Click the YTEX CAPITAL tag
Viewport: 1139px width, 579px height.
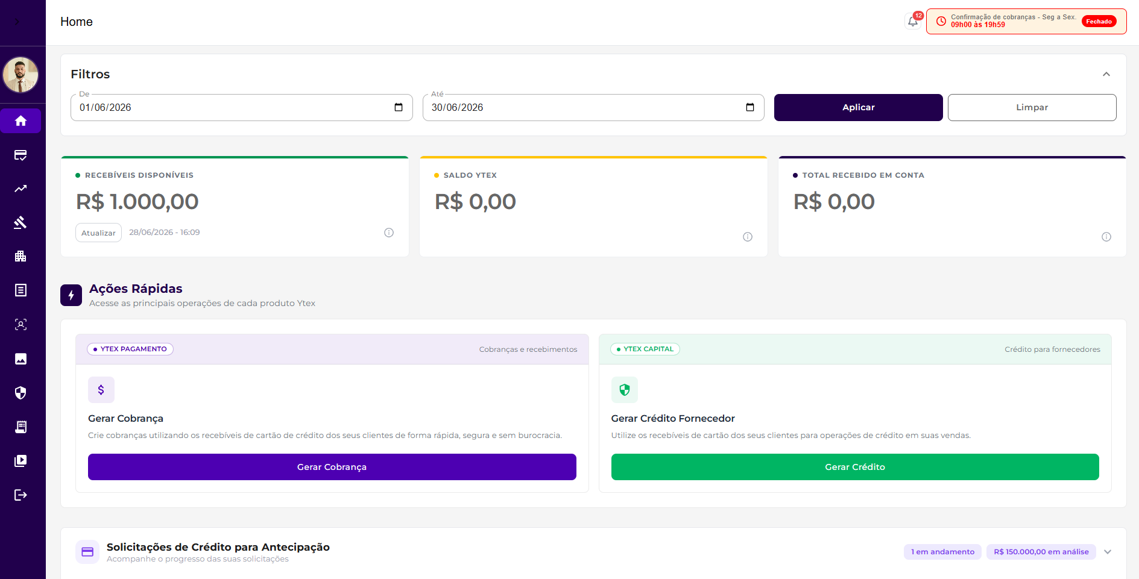coord(645,349)
